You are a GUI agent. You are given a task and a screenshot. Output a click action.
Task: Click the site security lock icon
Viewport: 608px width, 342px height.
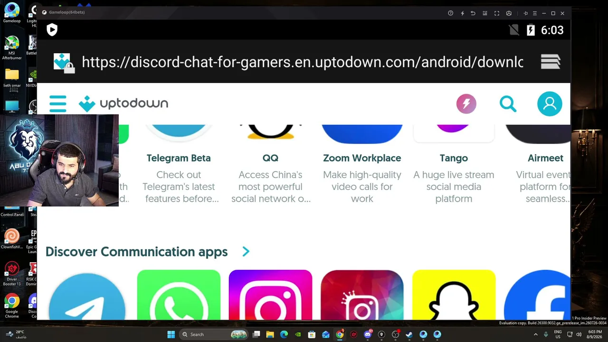[69, 68]
